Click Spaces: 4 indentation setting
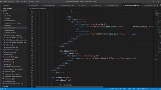This screenshot has height=90, width=161. click(x=118, y=89)
